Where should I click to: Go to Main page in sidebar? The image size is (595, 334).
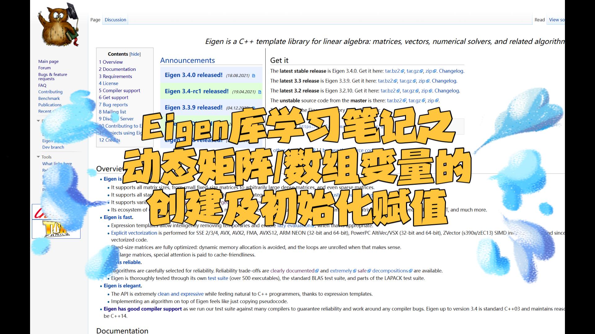48,62
